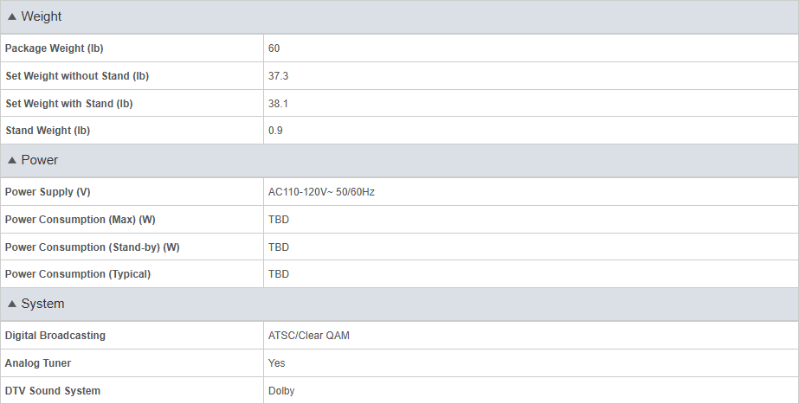Click the System section header text

click(x=42, y=304)
